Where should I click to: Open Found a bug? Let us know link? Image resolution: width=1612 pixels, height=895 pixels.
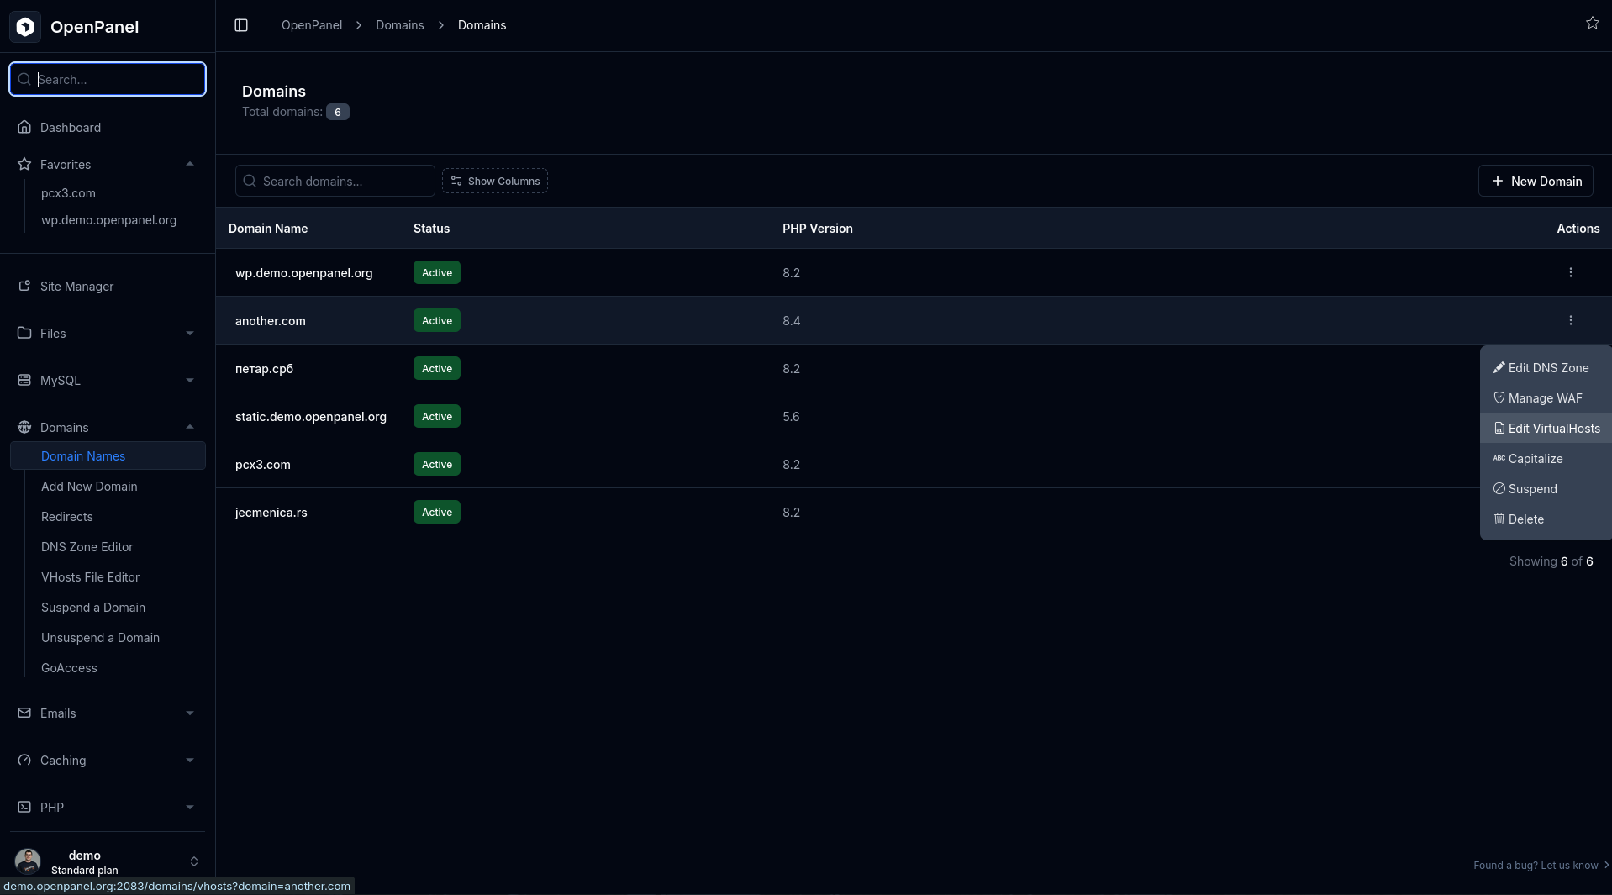tap(1541, 865)
